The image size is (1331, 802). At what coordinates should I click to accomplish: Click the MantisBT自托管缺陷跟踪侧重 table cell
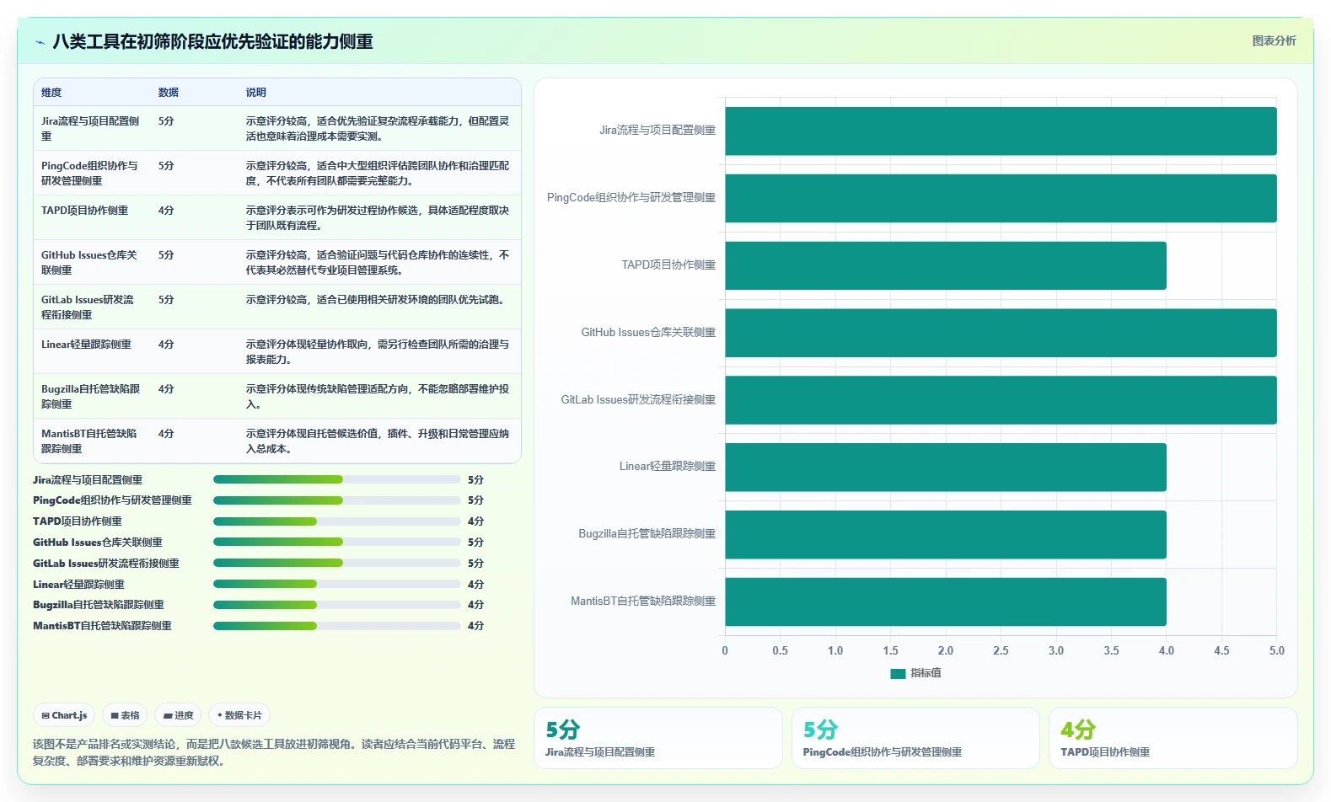91,441
